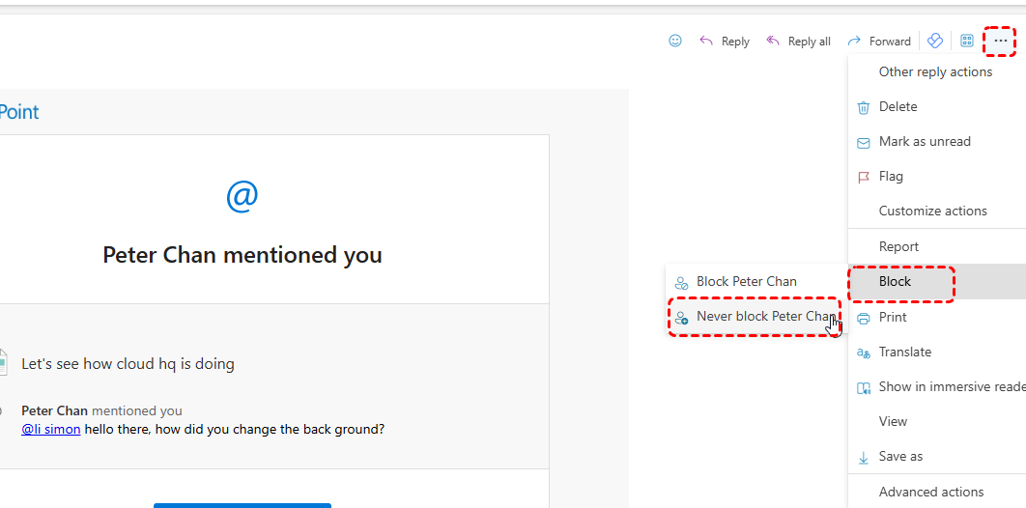1026x508 pixels.
Task: Click the Viva/Copilot icon in toolbar
Action: [x=934, y=41]
